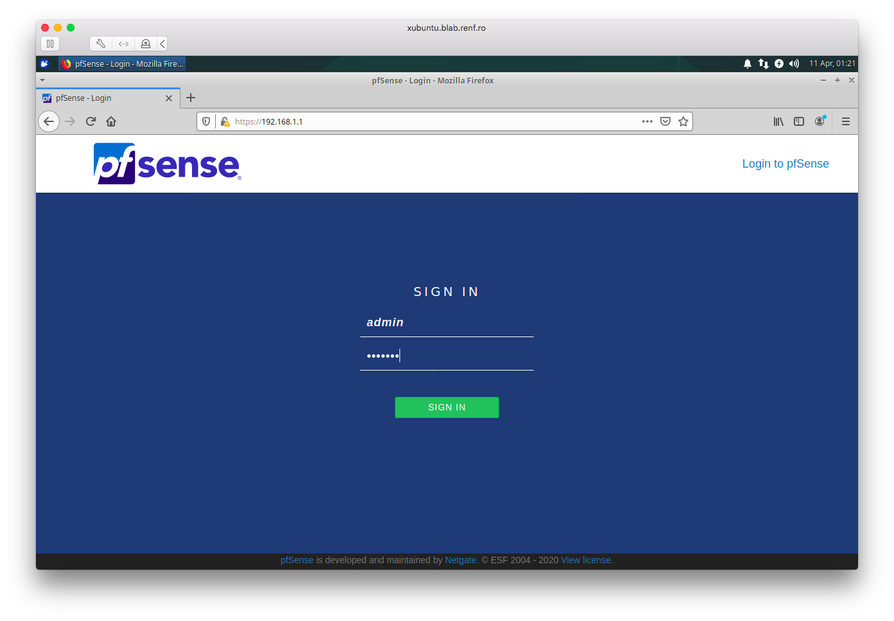Close the pfSense - Login tab
Screen dimensions: 894x621
pyautogui.click(x=169, y=98)
